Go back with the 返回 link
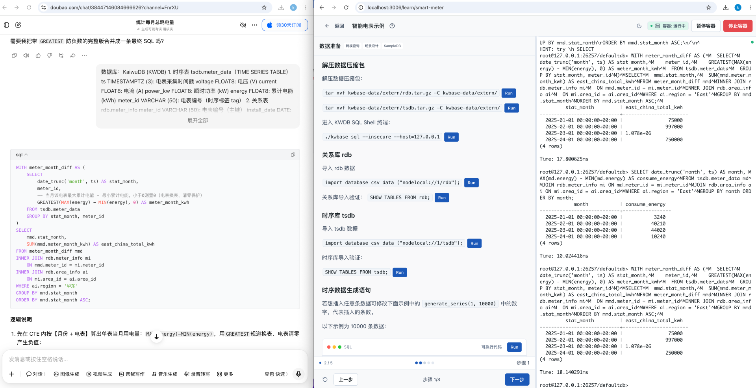 [x=335, y=26]
